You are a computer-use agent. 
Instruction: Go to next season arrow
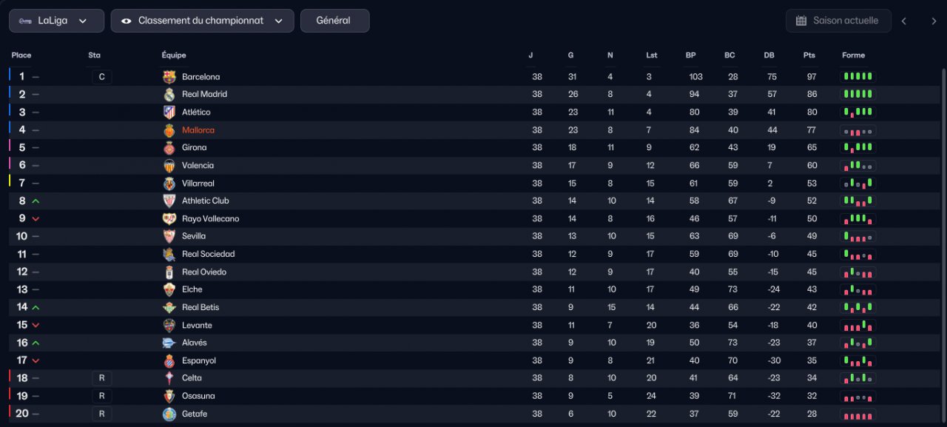(x=934, y=21)
